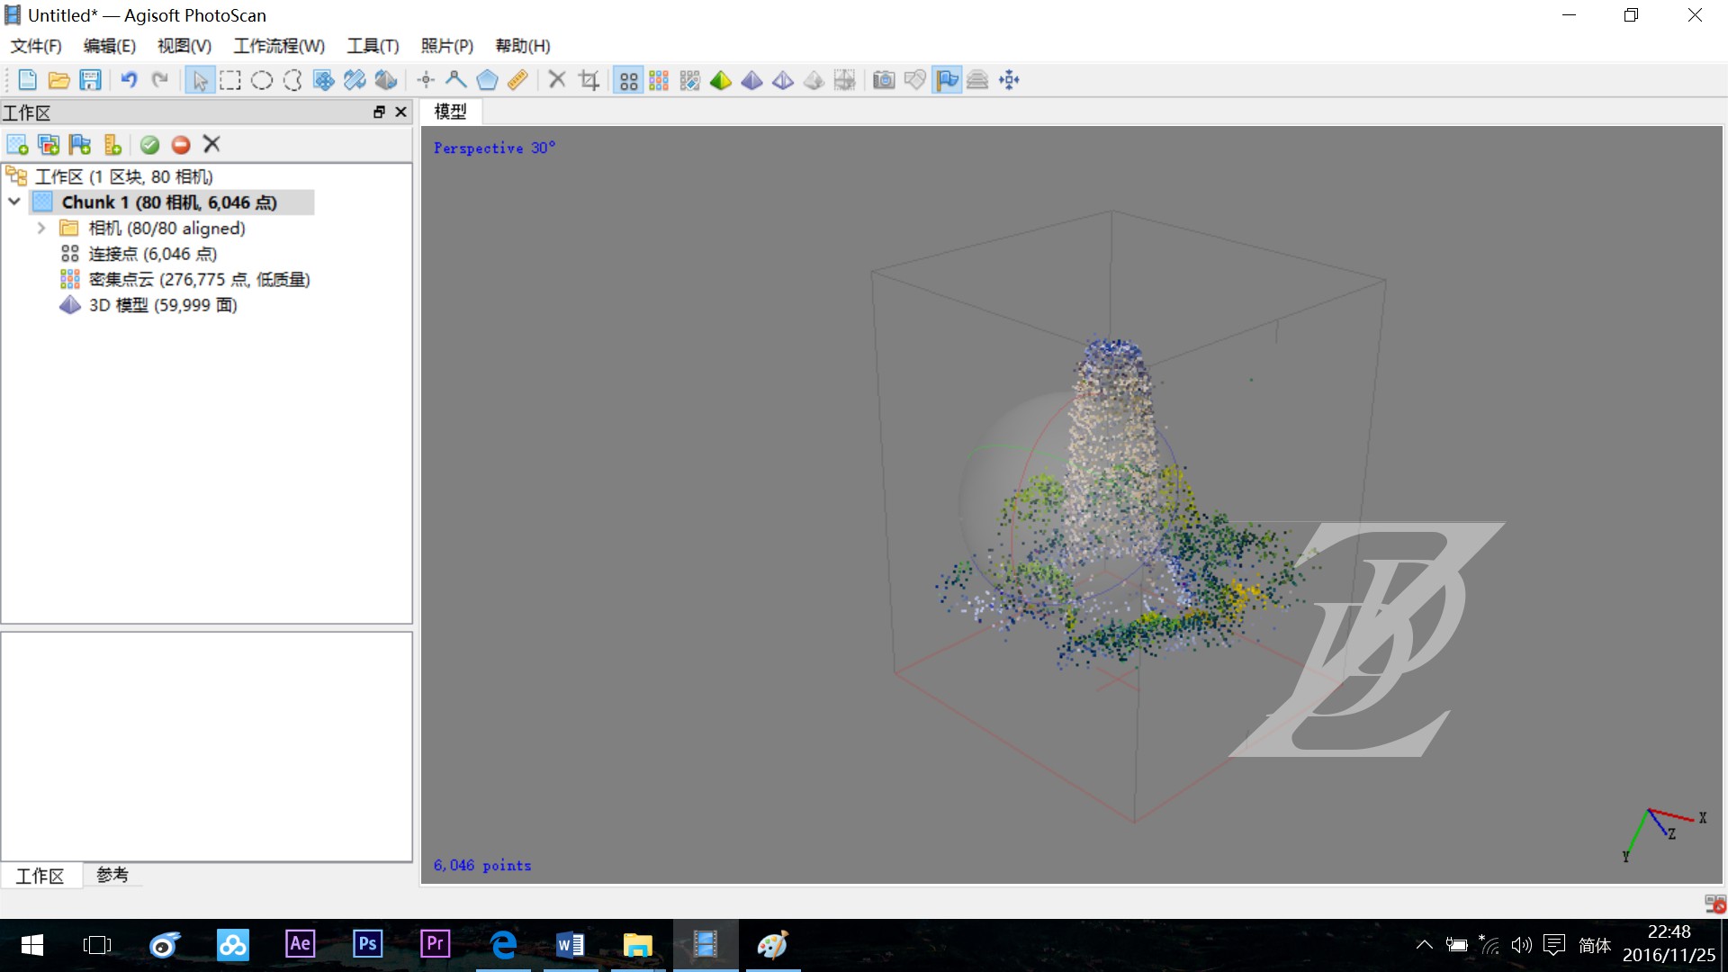Click the Delete selection X icon
1728x972 pixels.
coord(557,80)
